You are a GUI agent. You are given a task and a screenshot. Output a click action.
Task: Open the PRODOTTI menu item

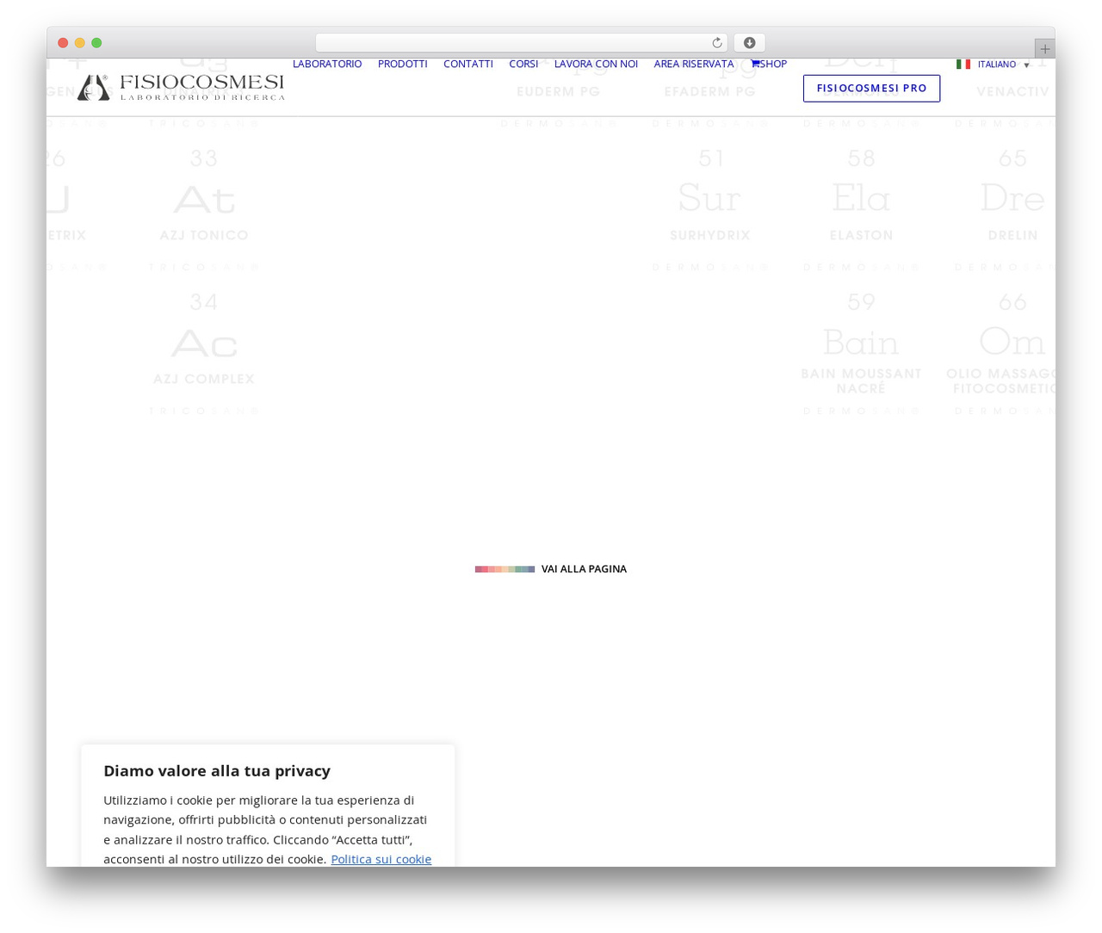[402, 64]
